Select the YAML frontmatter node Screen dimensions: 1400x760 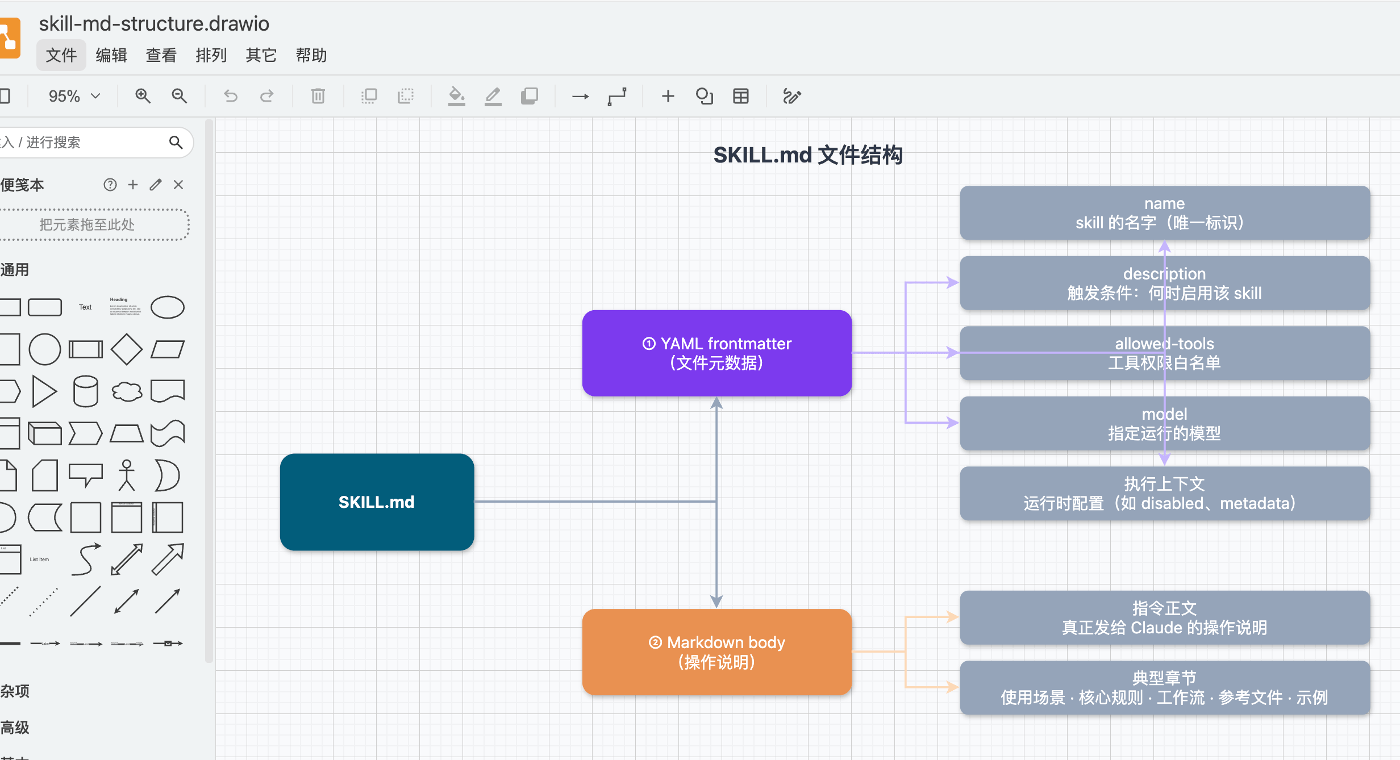(717, 353)
